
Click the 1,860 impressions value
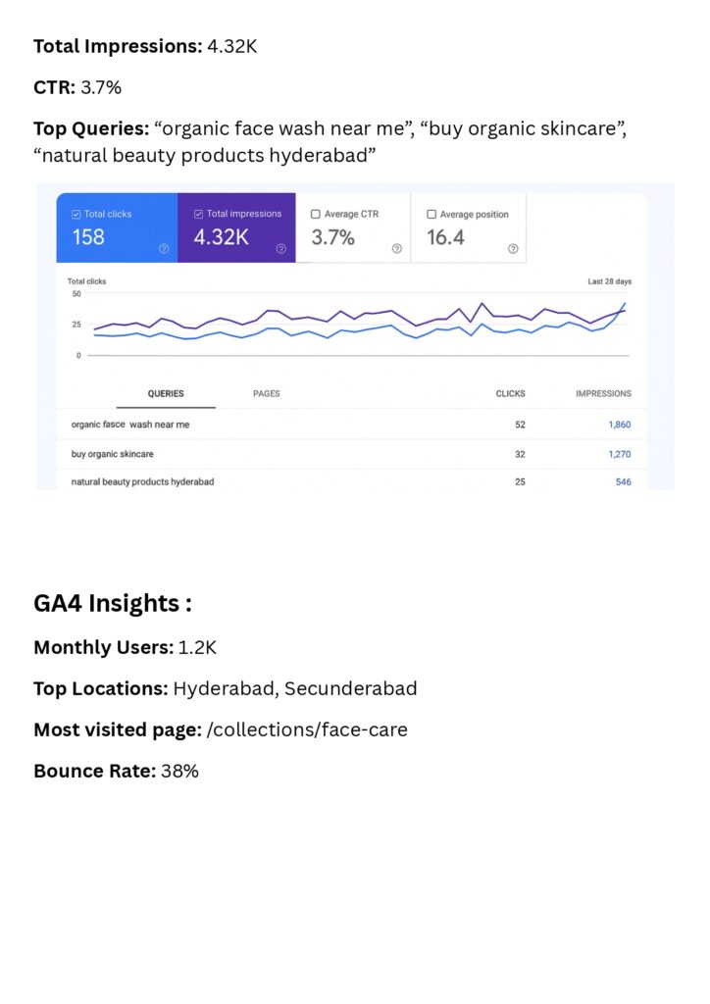pos(620,425)
